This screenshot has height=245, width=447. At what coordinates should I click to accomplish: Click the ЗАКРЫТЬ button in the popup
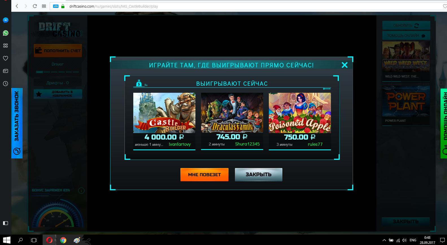[x=259, y=175]
